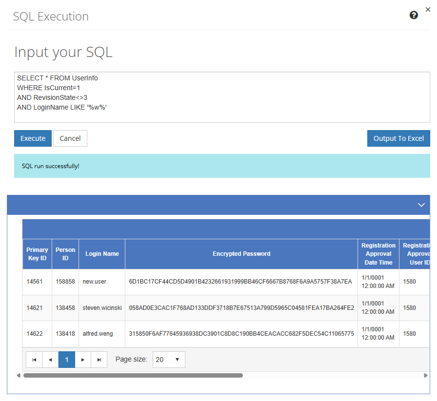Click the left scroll arrow of the results table

(18, 375)
